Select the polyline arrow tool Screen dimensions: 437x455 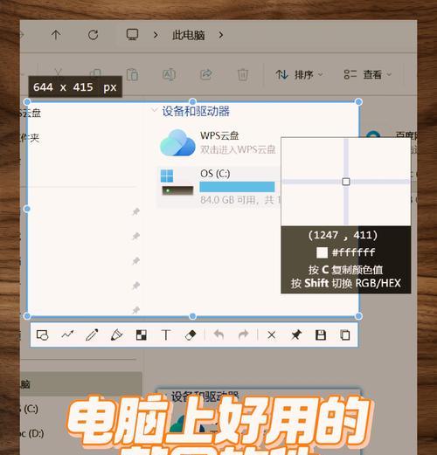[x=67, y=335]
